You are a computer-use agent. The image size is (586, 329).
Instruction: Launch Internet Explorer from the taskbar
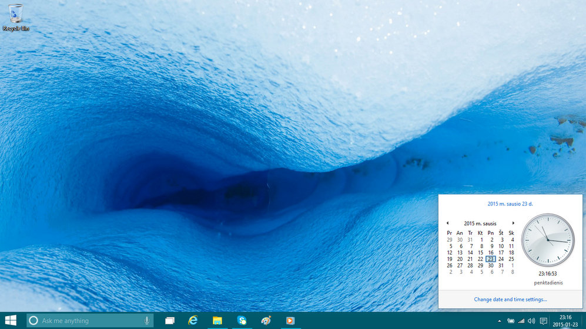coord(193,320)
